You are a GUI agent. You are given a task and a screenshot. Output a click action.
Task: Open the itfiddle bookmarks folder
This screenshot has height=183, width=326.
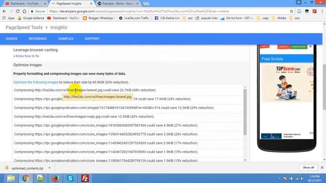pyautogui.click(x=279, y=18)
